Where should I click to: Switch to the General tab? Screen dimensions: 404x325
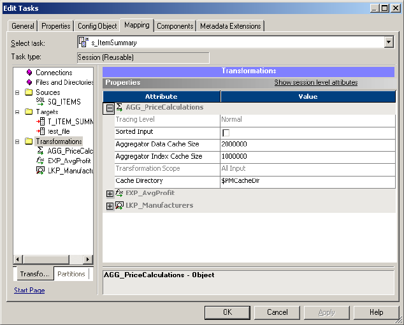click(x=23, y=26)
